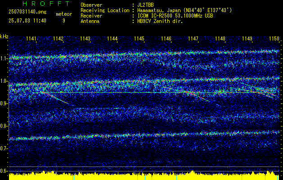Click the 1148 time axis marker
Viewport: 283px width, 180px height.
[220, 39]
